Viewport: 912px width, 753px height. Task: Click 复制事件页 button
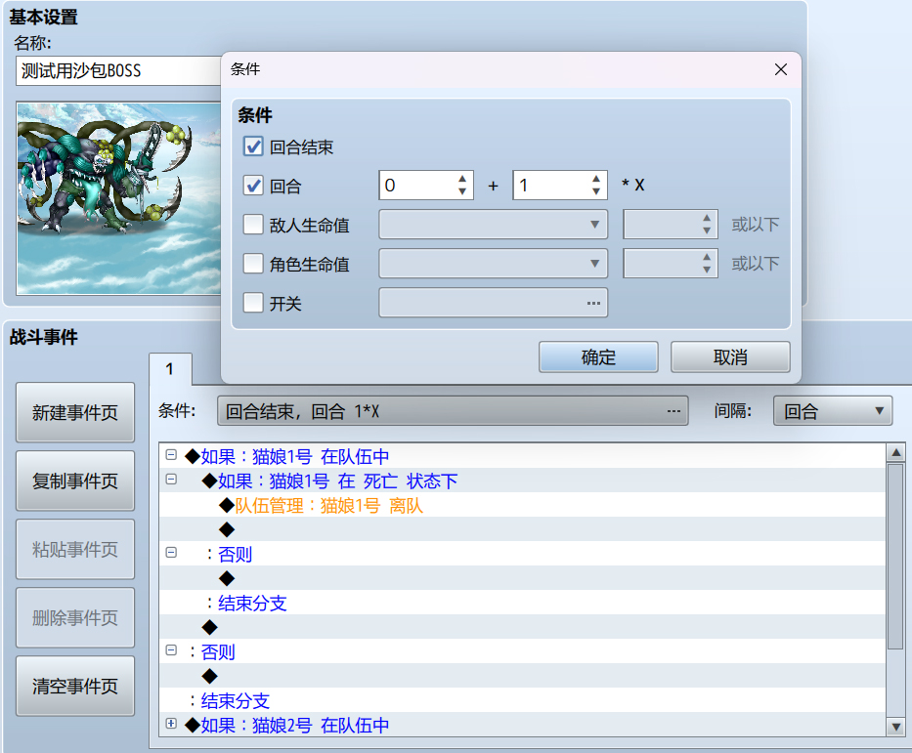[x=75, y=481]
